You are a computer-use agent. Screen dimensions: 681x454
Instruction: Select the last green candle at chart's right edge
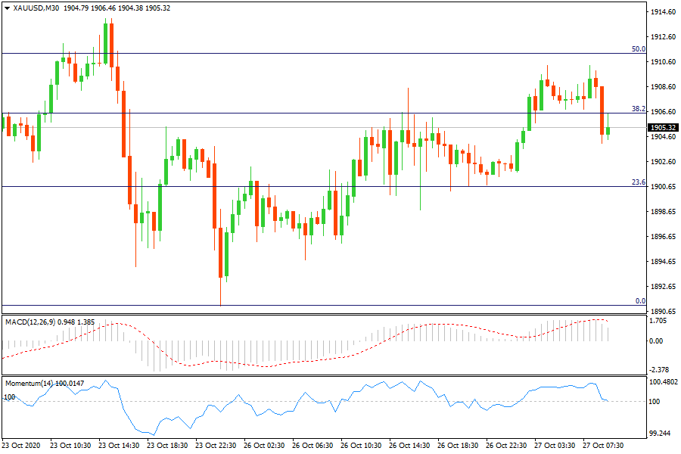608,131
